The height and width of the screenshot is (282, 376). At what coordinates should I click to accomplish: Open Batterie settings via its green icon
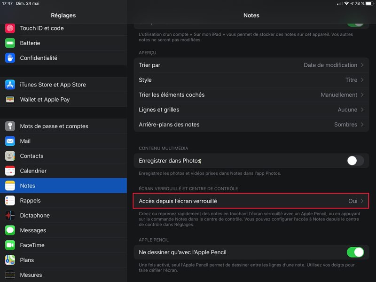[10, 43]
